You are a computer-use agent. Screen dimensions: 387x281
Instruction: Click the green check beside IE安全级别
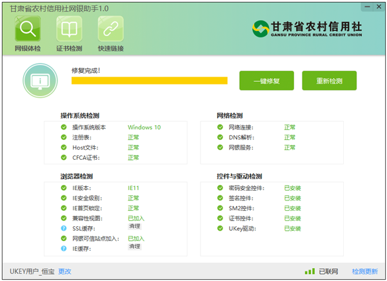pyautogui.click(x=64, y=198)
